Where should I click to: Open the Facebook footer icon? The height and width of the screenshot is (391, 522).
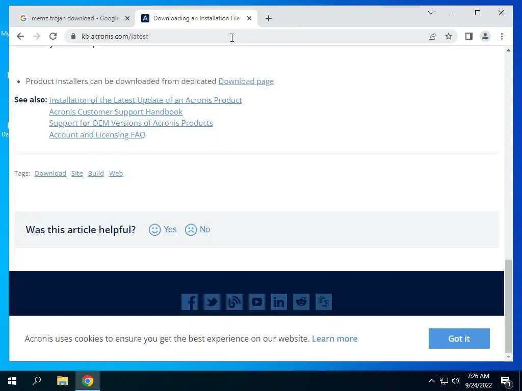[190, 302]
